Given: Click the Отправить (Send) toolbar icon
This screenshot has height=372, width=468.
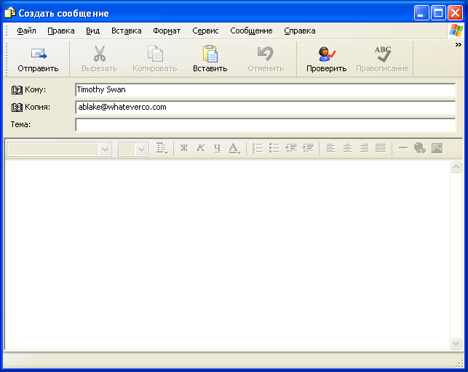Looking at the screenshot, I should click(38, 54).
